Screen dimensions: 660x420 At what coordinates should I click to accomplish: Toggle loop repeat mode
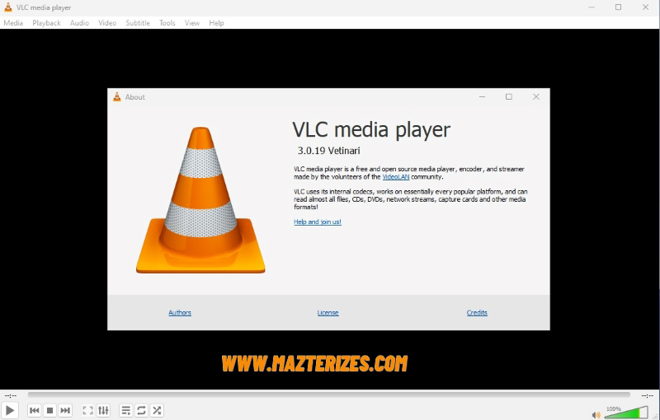[141, 410]
